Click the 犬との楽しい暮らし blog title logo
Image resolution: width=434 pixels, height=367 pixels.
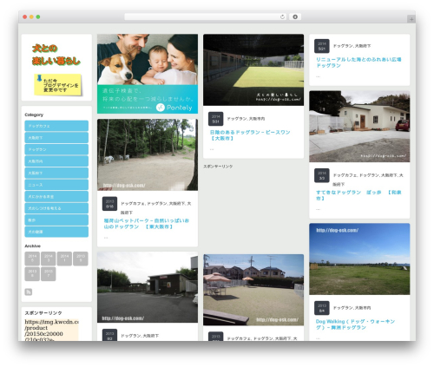[56, 55]
